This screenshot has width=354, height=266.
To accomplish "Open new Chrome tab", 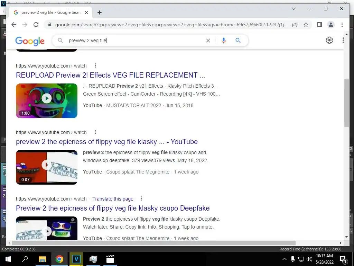I will [x=99, y=12].
